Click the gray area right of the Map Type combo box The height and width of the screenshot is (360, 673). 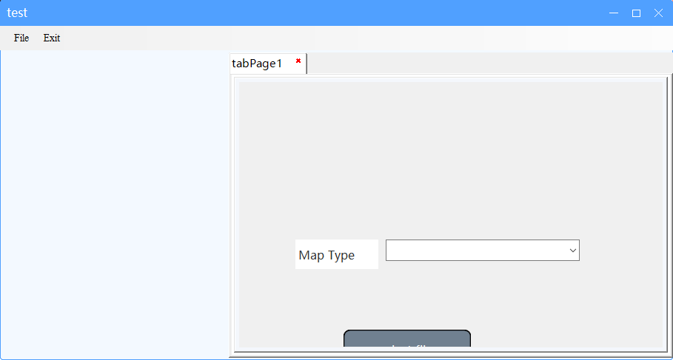(621, 251)
